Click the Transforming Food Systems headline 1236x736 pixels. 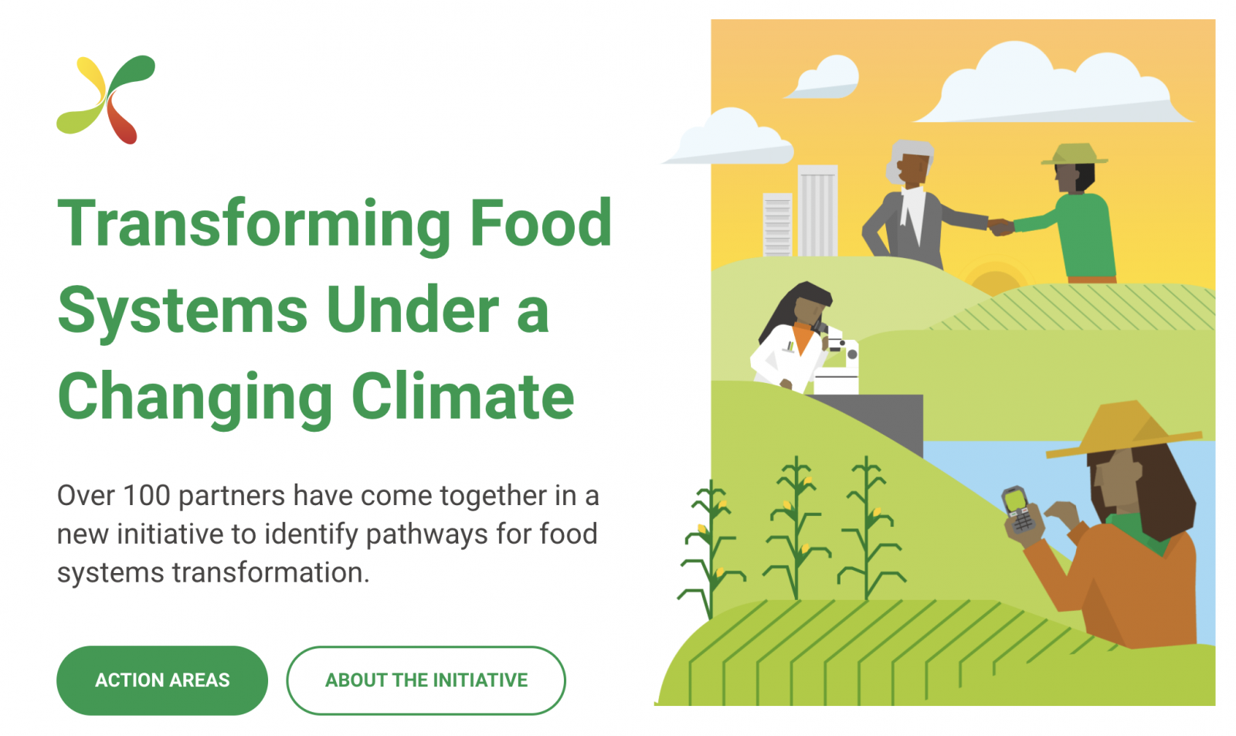[x=334, y=309]
